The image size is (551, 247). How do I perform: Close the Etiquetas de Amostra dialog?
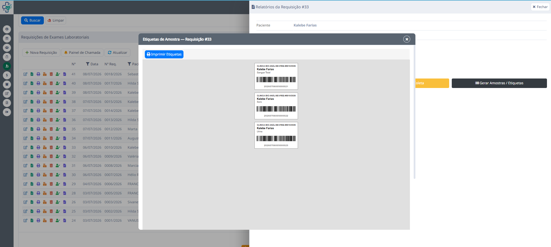point(407,39)
